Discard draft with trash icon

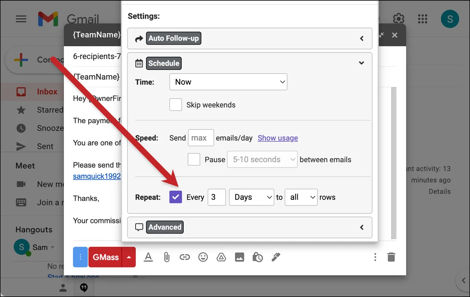point(391,257)
